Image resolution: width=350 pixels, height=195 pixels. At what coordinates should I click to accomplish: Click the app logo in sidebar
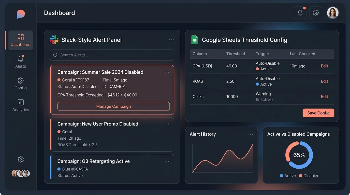pos(21,14)
